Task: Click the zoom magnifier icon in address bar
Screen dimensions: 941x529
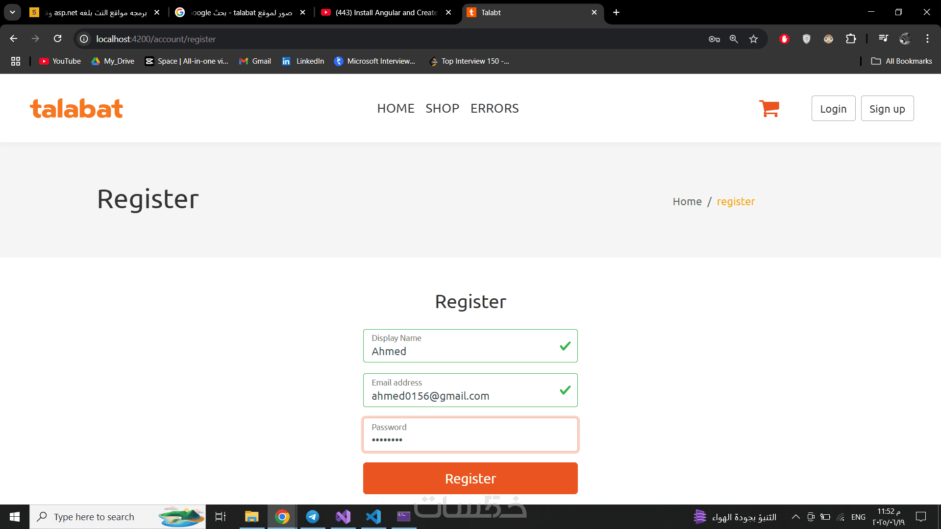Action: tap(734, 39)
